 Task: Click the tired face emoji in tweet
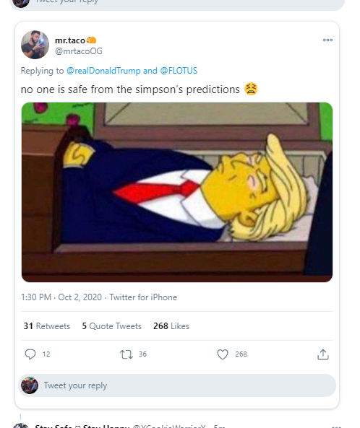click(251, 89)
